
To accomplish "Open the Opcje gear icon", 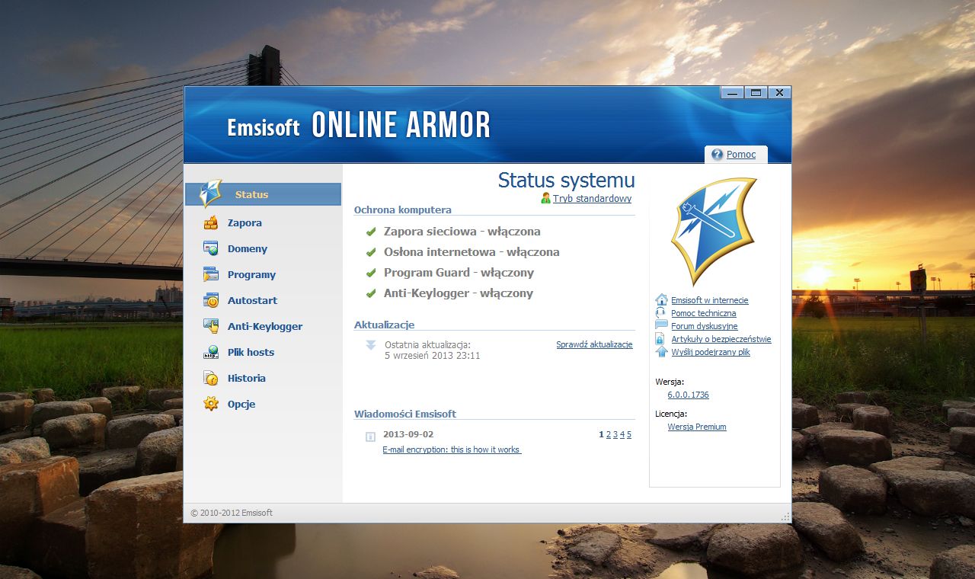I will click(x=211, y=404).
